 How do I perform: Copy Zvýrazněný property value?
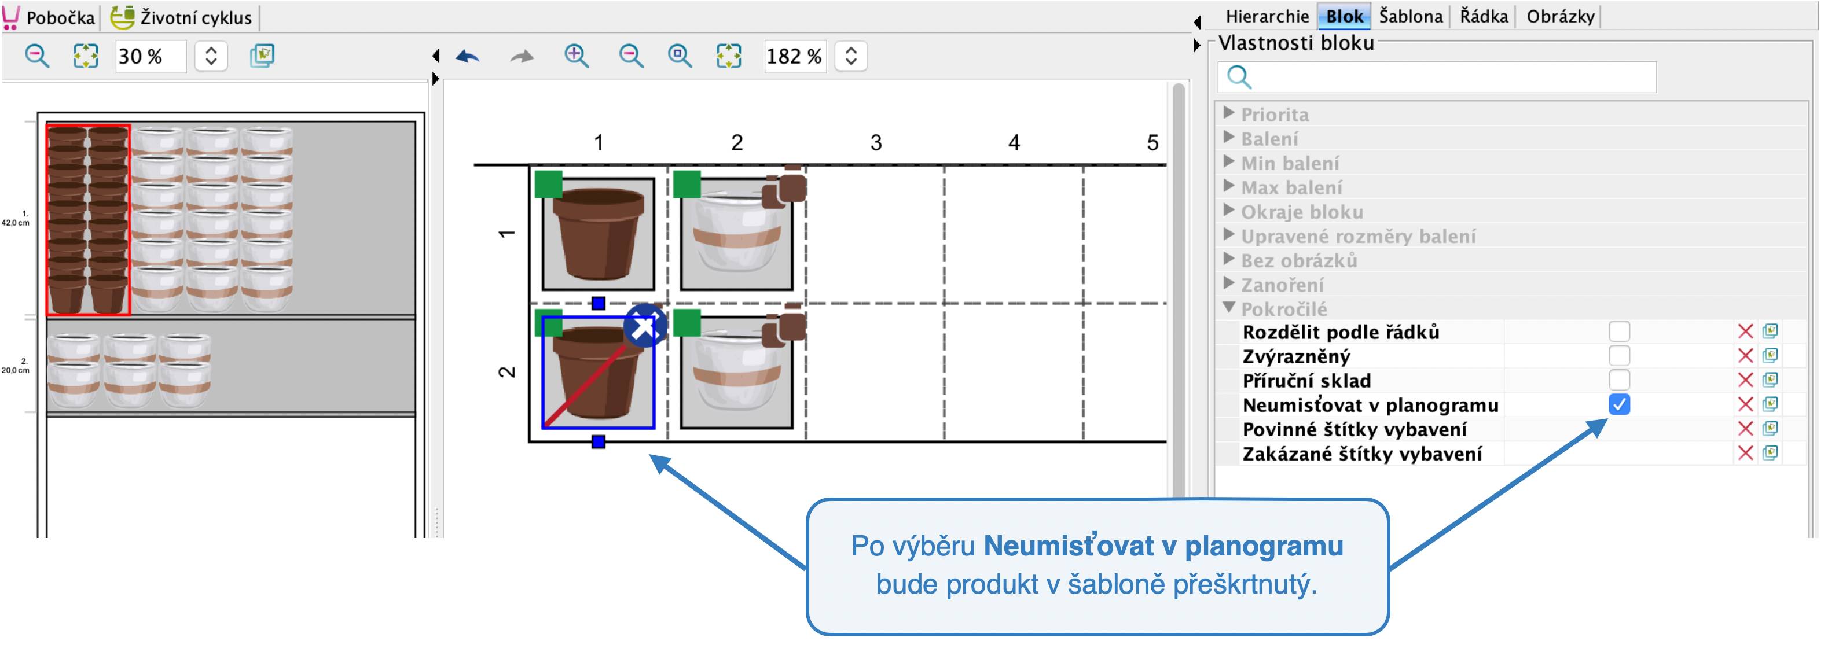coord(1770,355)
